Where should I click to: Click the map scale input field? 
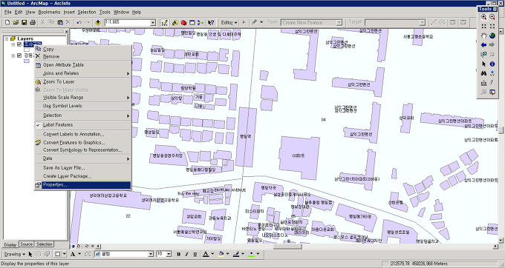coord(128,22)
